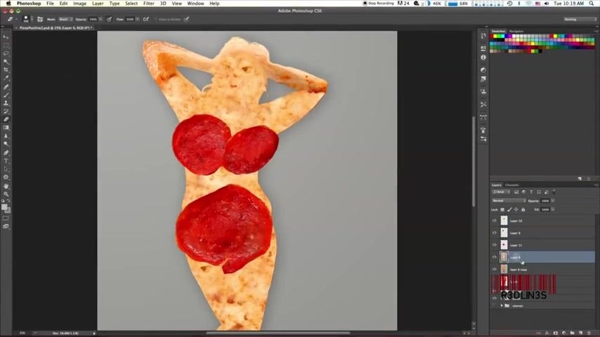Image resolution: width=600 pixels, height=337 pixels.
Task: Select the Zoom tool in the toolbox
Action: (6, 194)
